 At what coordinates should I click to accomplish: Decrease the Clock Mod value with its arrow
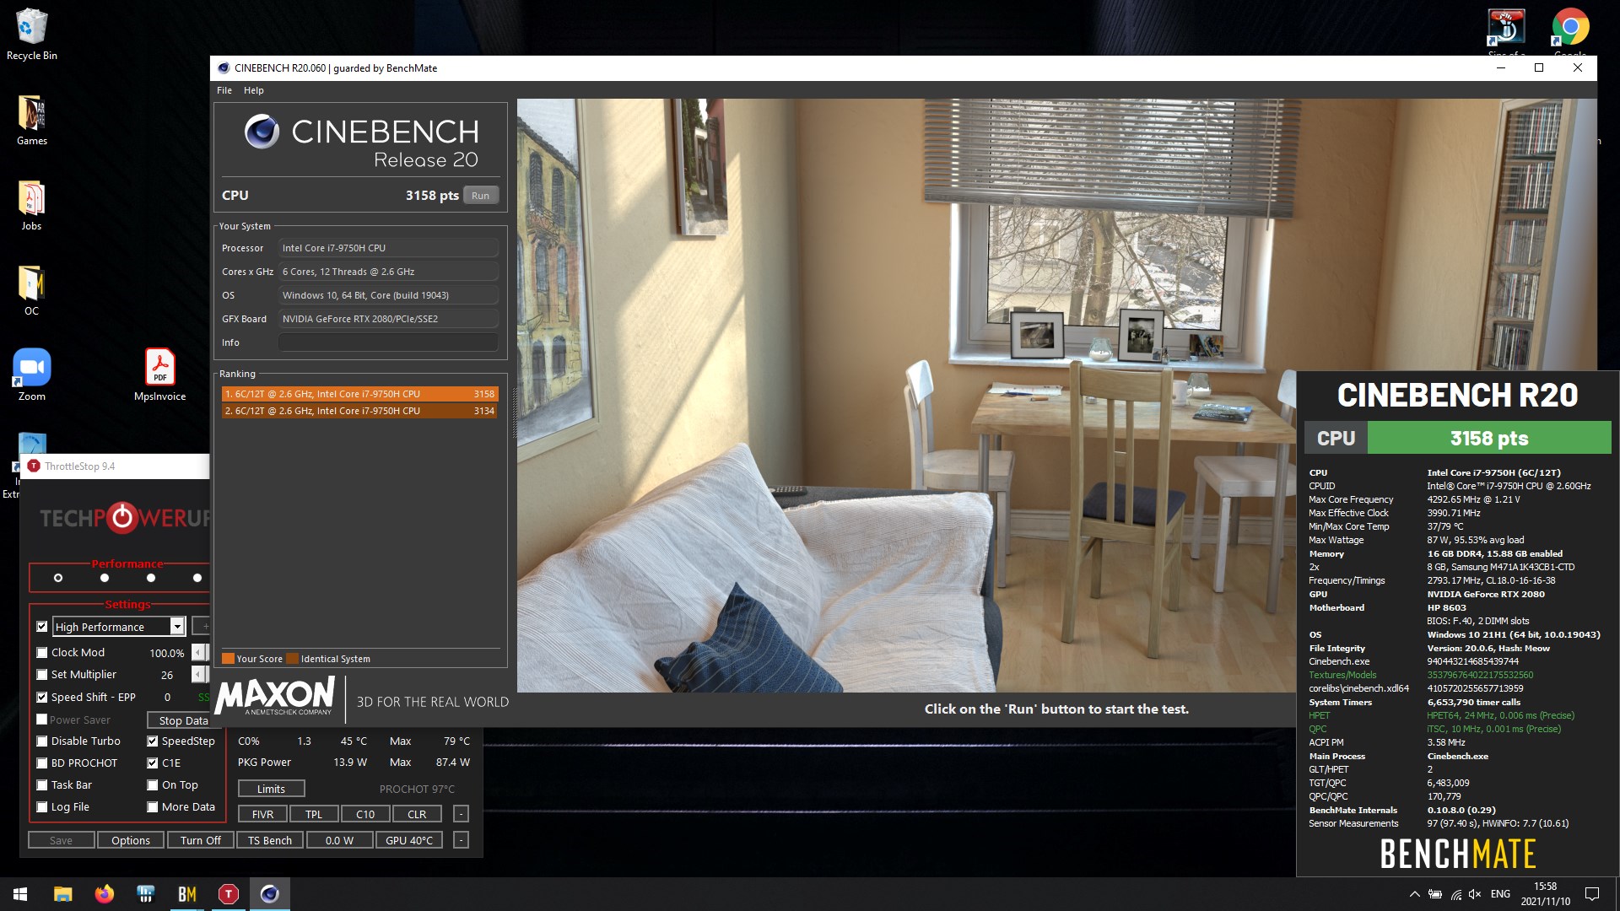coord(197,652)
